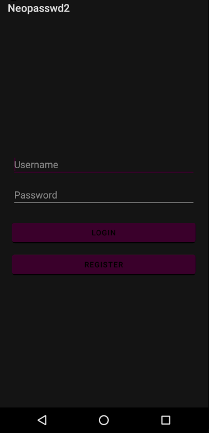The height and width of the screenshot is (433, 209).
Task: Tap the Android back triangle icon
Action: [42, 420]
